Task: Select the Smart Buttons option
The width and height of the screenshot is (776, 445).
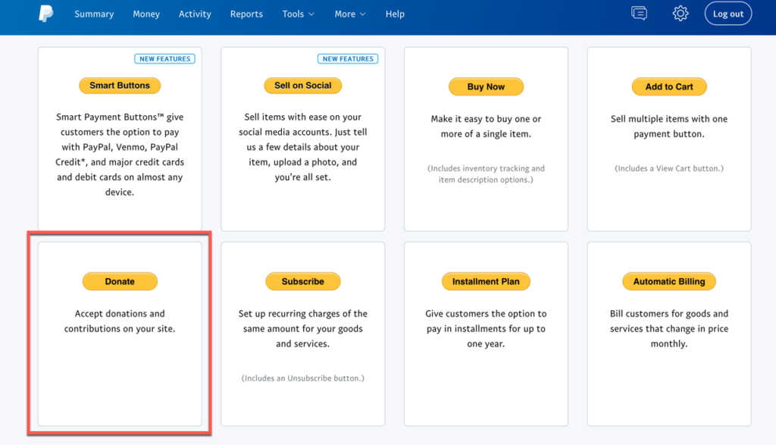Action: 120,86
